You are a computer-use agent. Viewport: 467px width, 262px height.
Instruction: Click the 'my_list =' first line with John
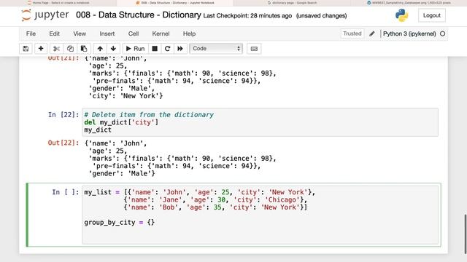199,192
